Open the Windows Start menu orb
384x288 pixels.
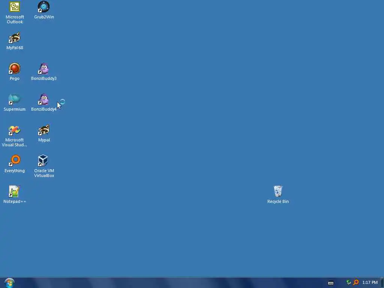(9, 283)
